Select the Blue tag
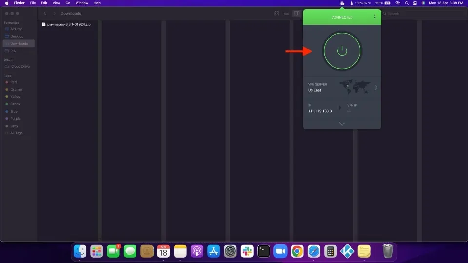The width and height of the screenshot is (468, 263). pos(14,111)
